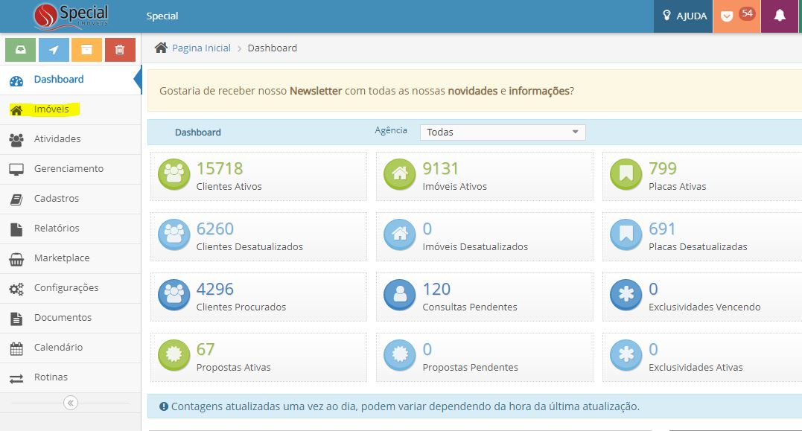Click the Marketplace basket icon
Screen dimensions: 802x431
coord(16,258)
